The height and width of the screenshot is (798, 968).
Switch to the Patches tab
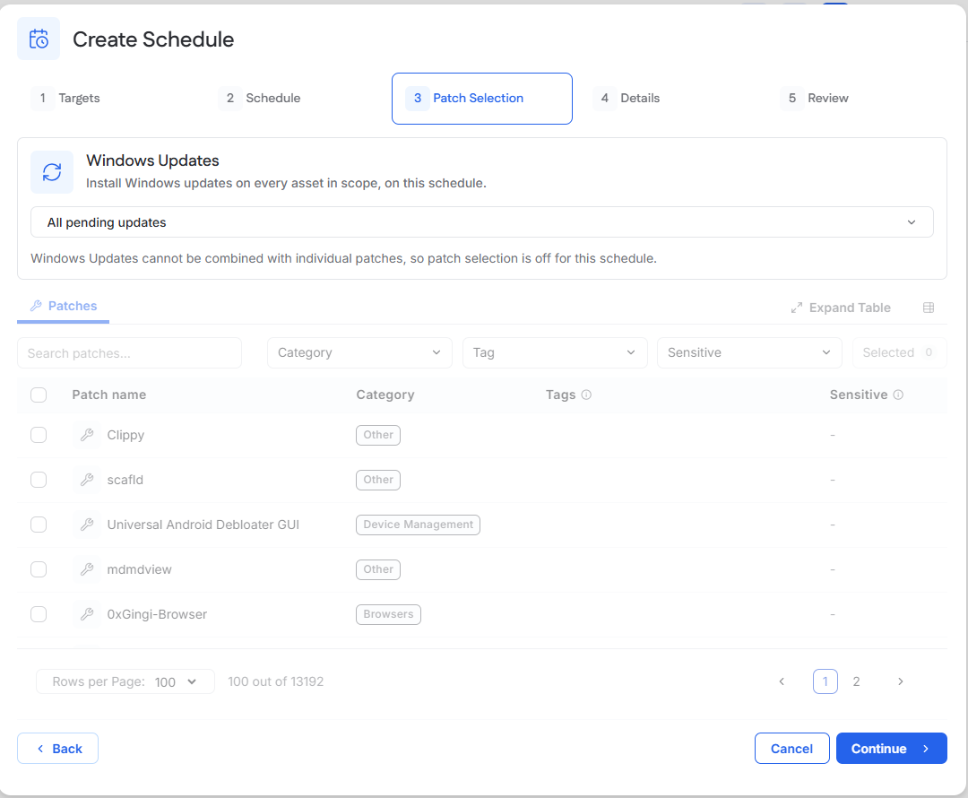(64, 307)
